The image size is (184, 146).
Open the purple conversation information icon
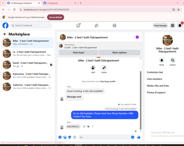(137, 37)
